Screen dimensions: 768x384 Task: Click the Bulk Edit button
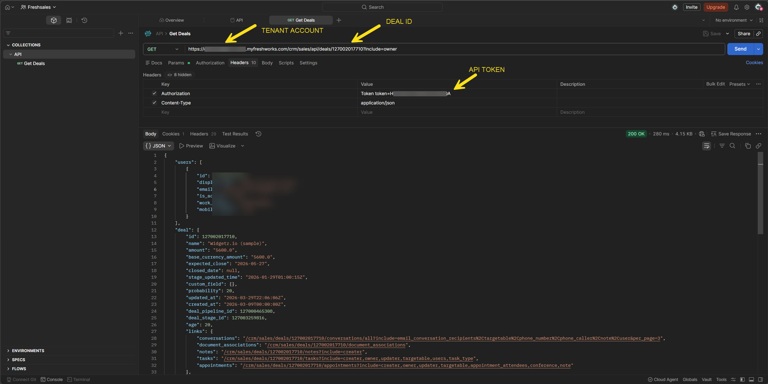coord(715,84)
